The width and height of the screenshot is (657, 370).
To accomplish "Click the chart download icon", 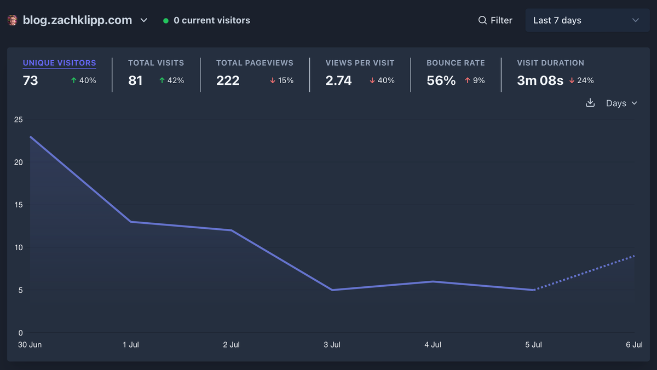I will 590,103.
